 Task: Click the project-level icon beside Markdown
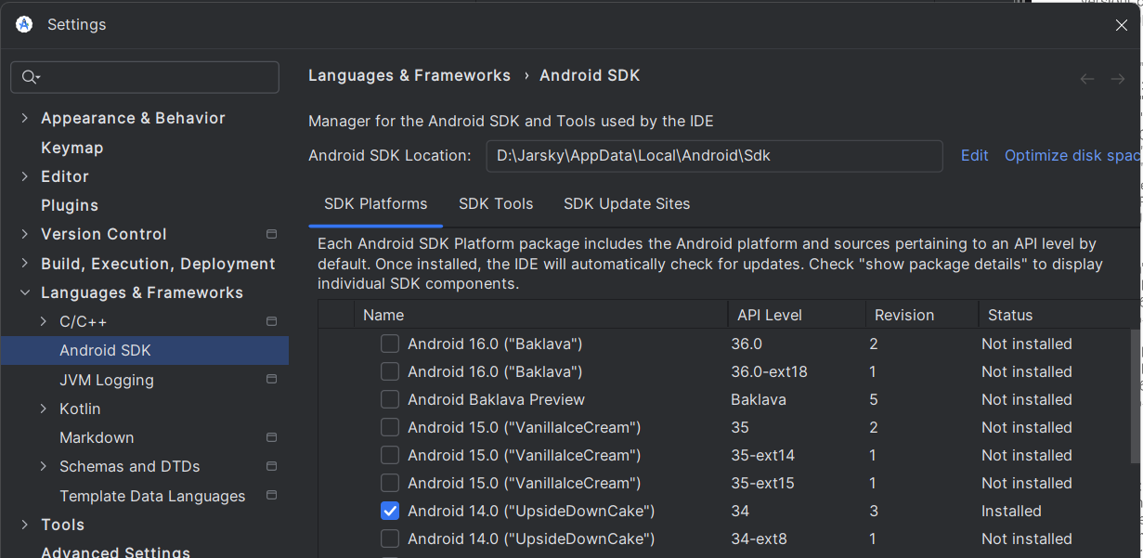click(x=271, y=437)
